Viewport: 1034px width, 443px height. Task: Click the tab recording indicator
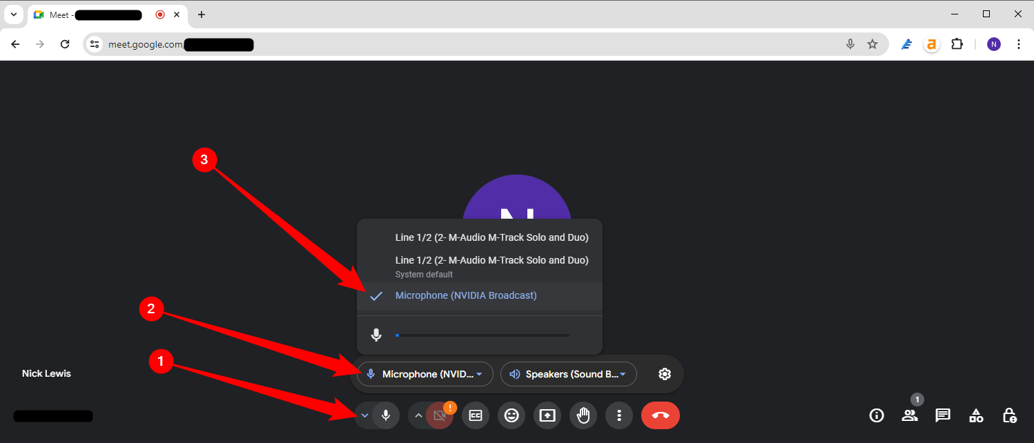(x=160, y=14)
